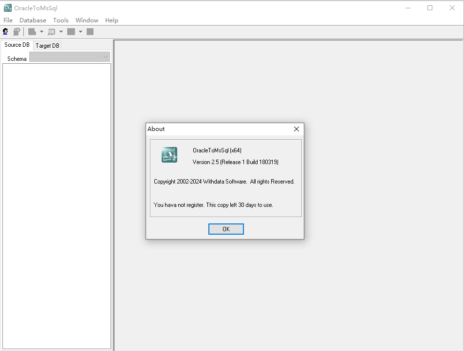This screenshot has height=351, width=464.
Task: Select the run task toolbar icon
Action: click(x=72, y=31)
